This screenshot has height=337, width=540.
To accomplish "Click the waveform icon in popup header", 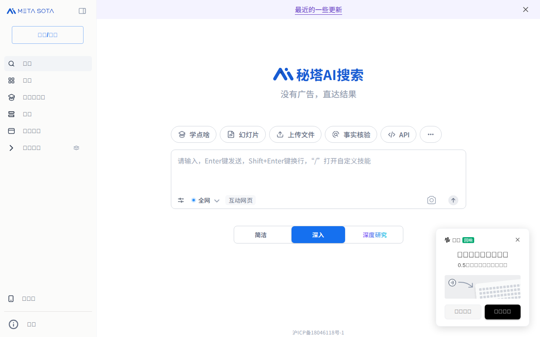I will click(448, 240).
